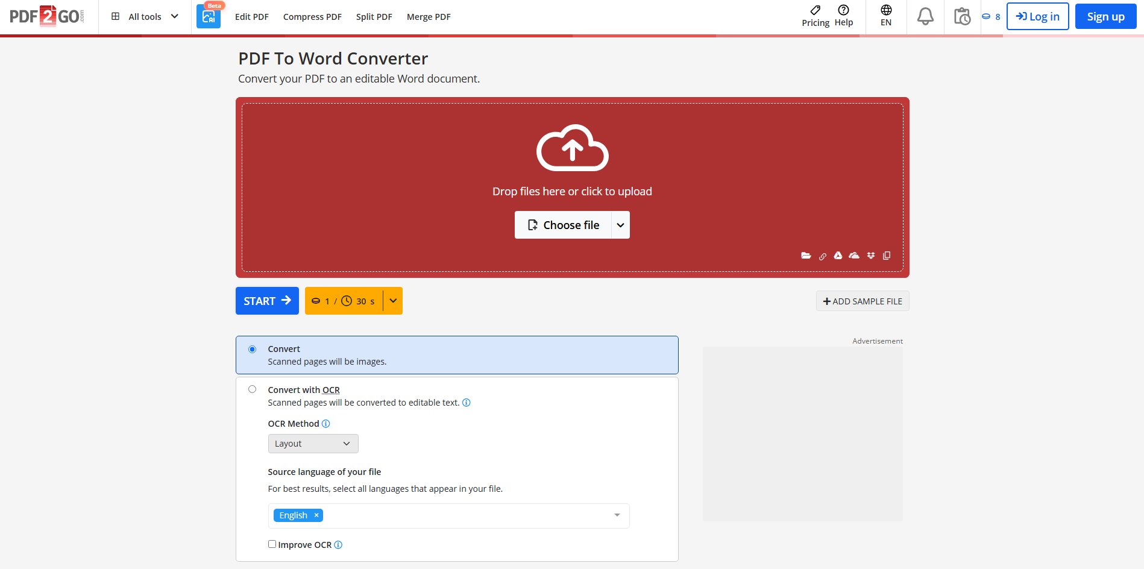
Task: Click the Choose file button
Action: tap(563, 225)
